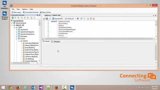Click the Contact table icon
This screenshot has height=90, width=160.
(19, 39)
